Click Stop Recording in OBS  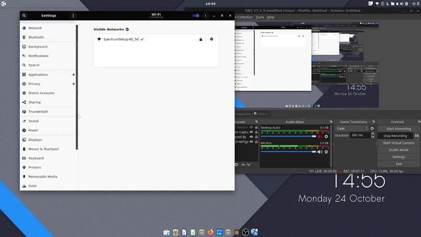pyautogui.click(x=395, y=136)
